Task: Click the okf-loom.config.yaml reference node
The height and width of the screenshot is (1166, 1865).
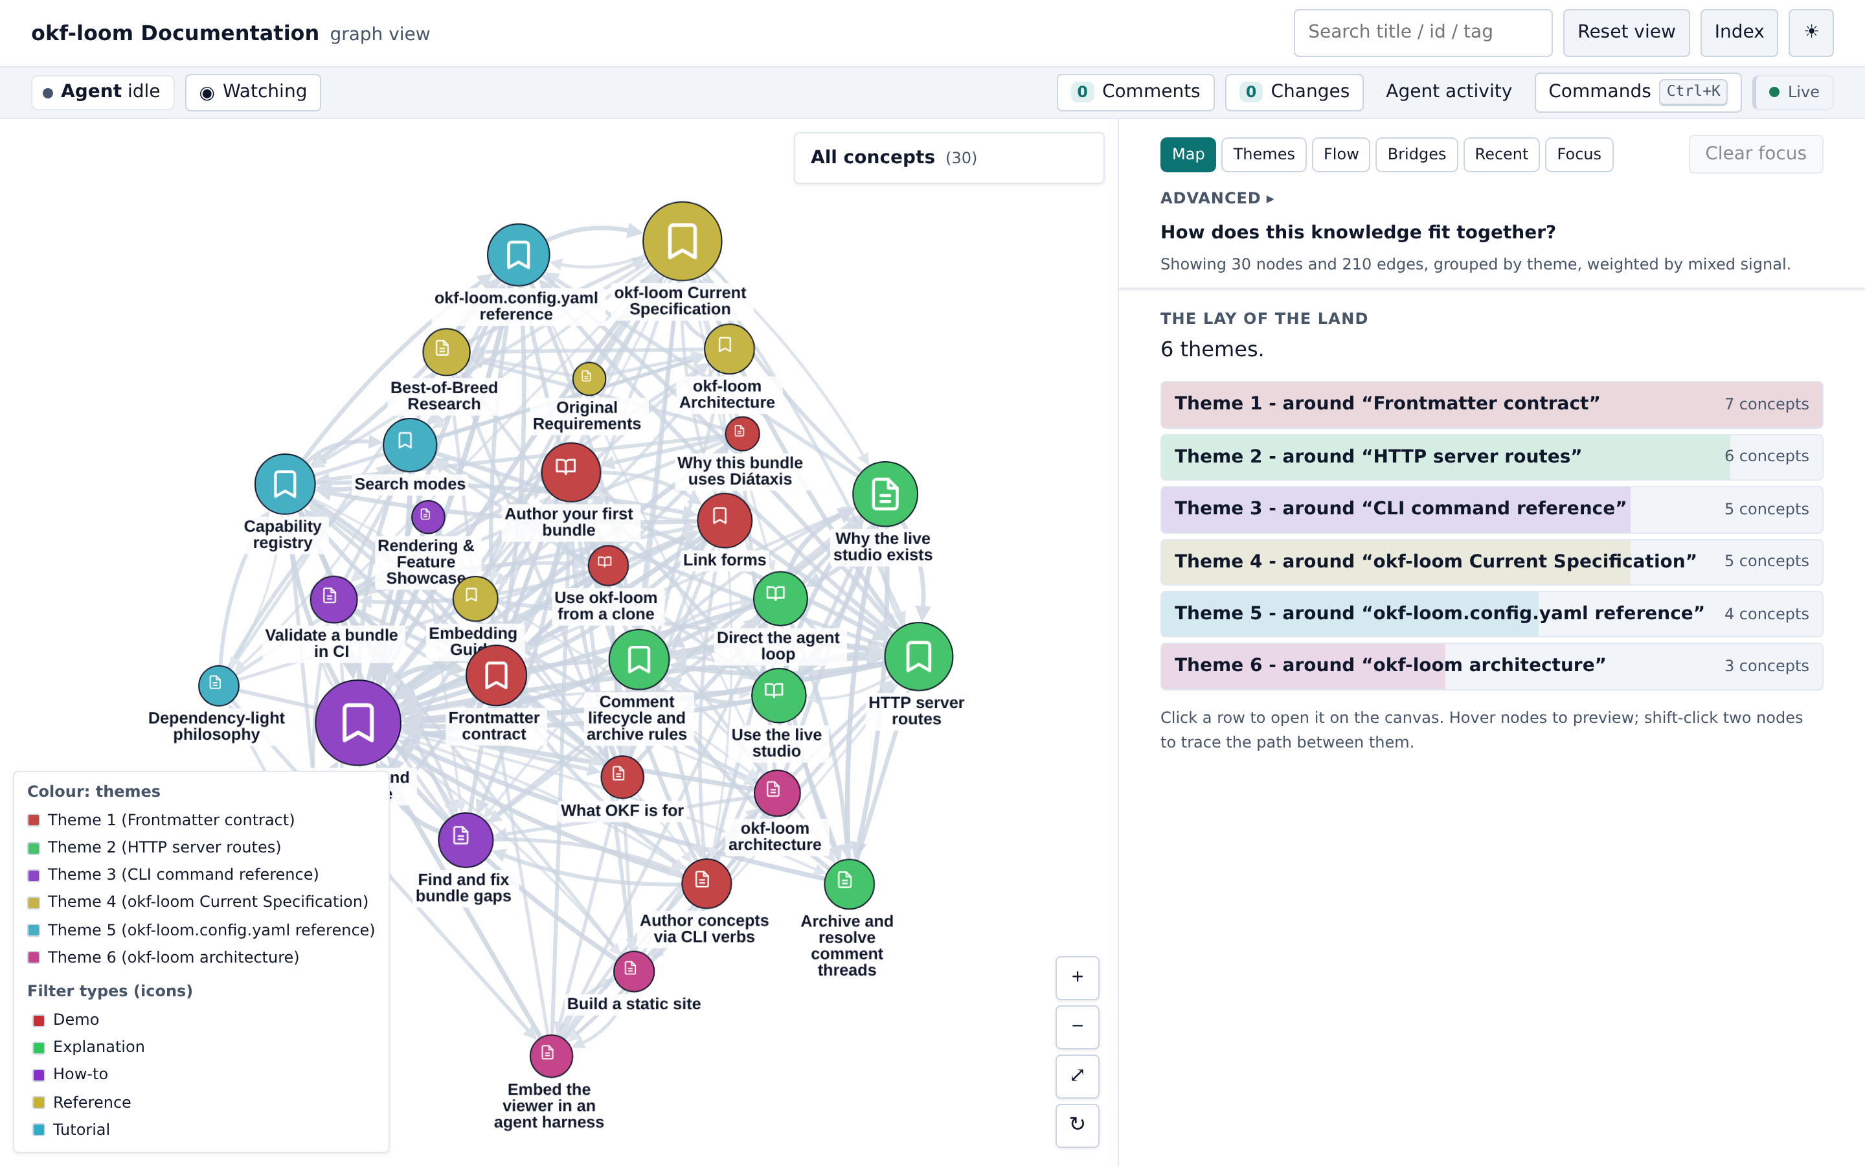Action: 518,255
